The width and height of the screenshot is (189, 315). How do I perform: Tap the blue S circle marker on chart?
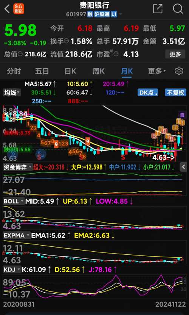click(41, 155)
